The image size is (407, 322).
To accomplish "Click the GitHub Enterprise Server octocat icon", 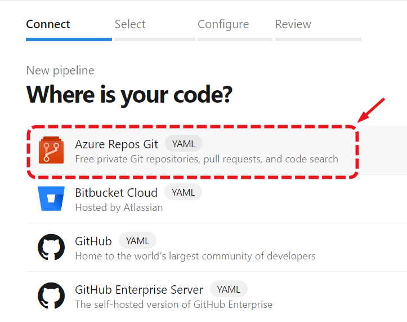I will tap(51, 295).
